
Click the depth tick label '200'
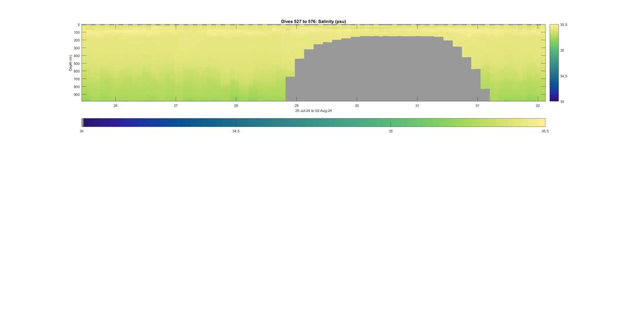(x=76, y=40)
